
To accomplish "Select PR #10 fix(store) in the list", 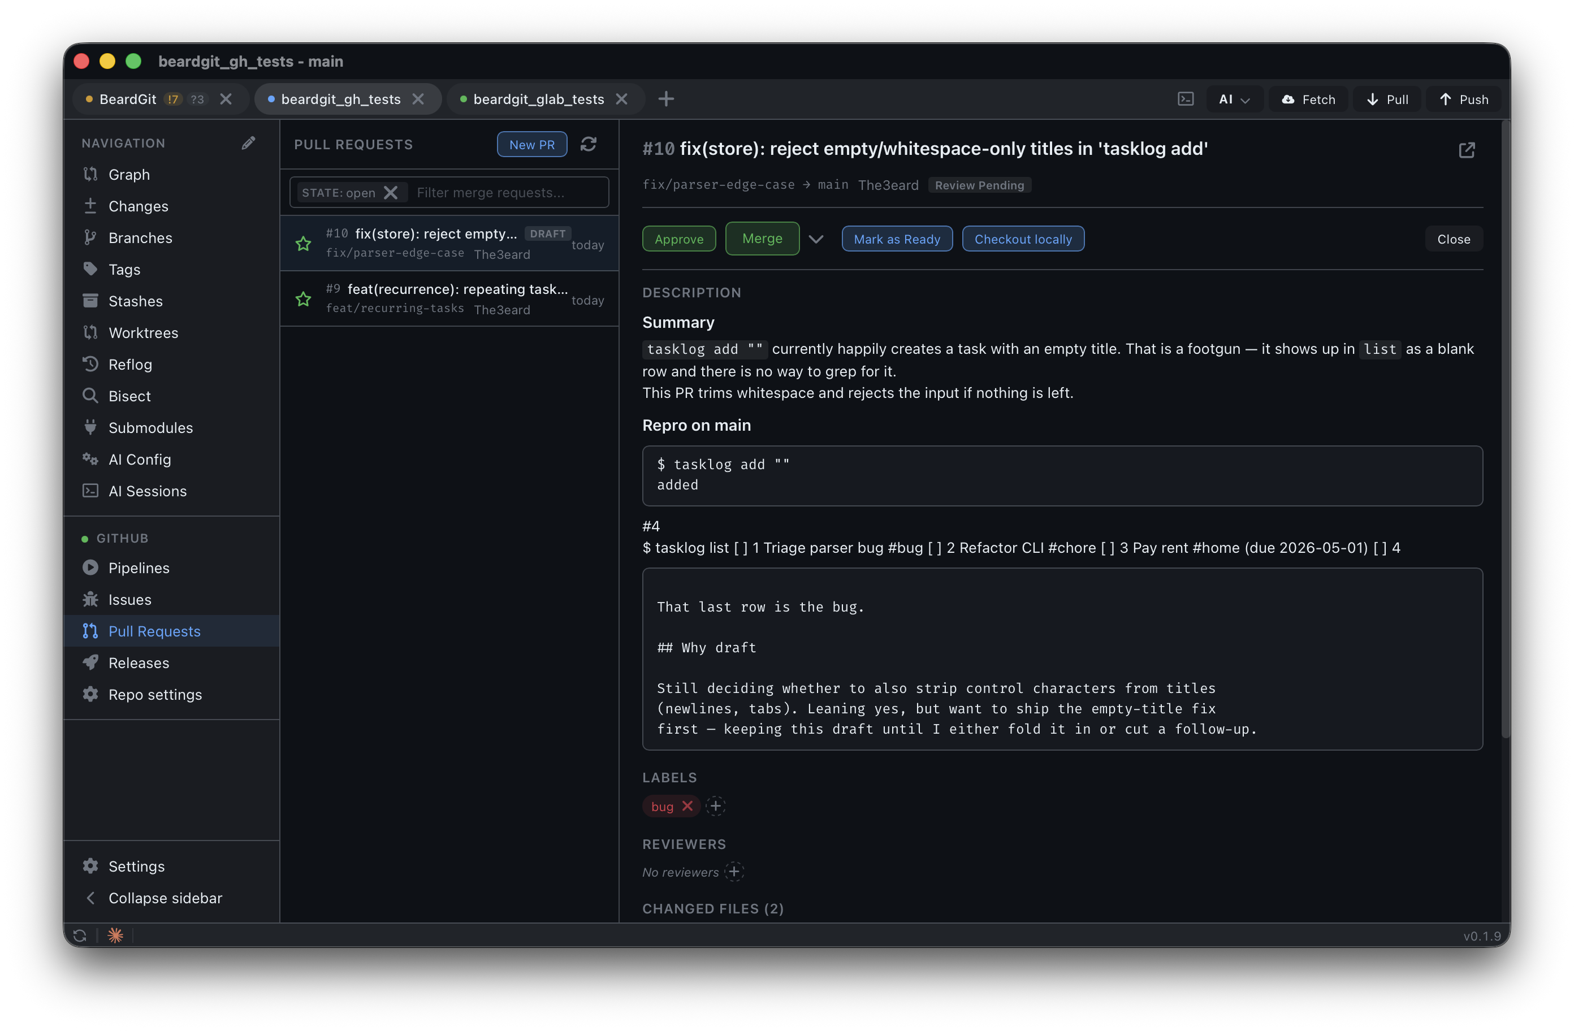I will [449, 244].
